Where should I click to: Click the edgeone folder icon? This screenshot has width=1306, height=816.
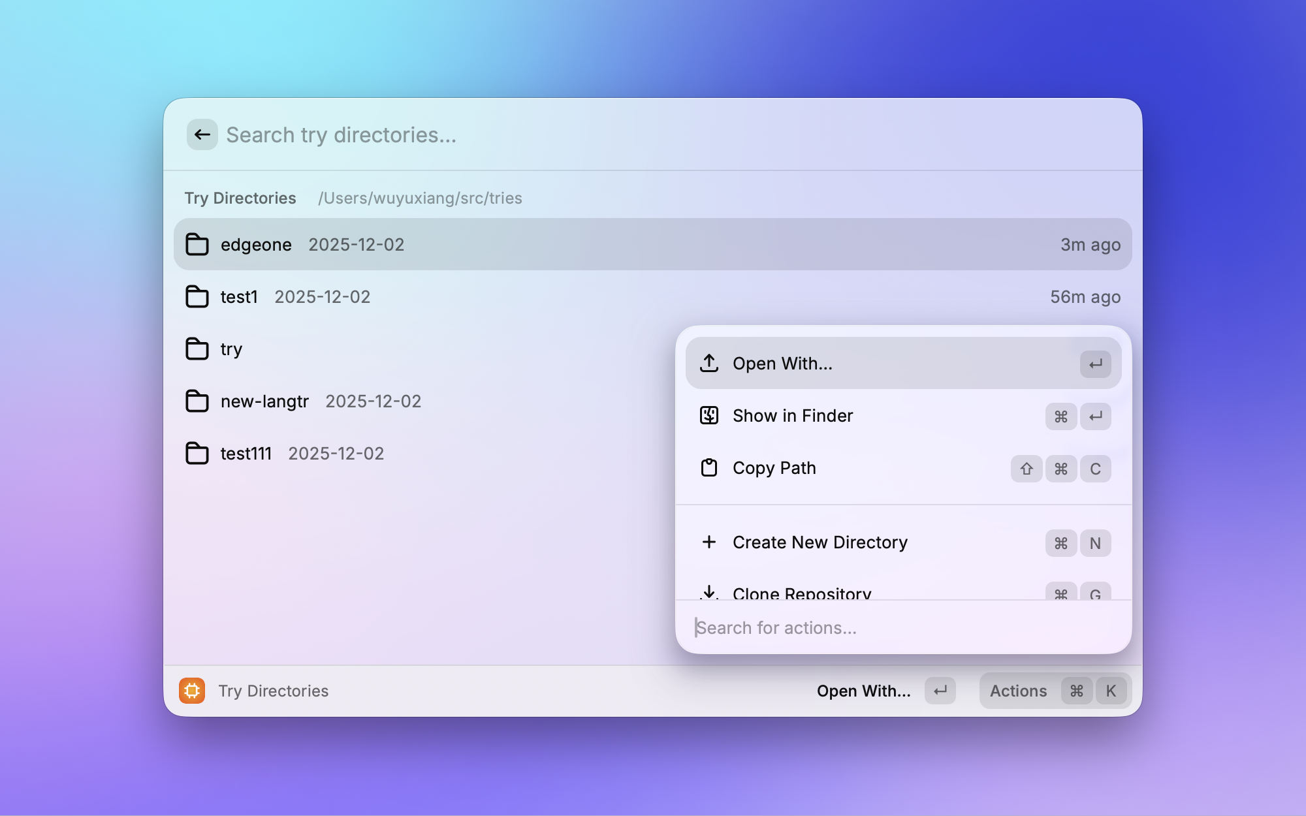tap(197, 244)
